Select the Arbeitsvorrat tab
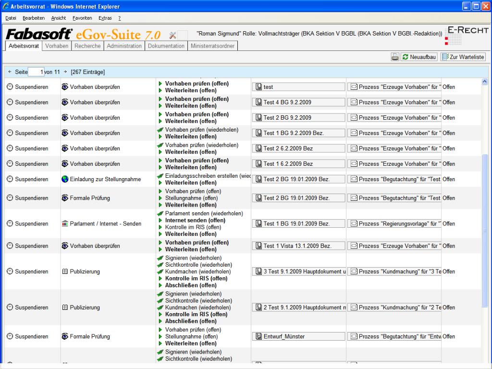This screenshot has width=492, height=369. tap(24, 46)
